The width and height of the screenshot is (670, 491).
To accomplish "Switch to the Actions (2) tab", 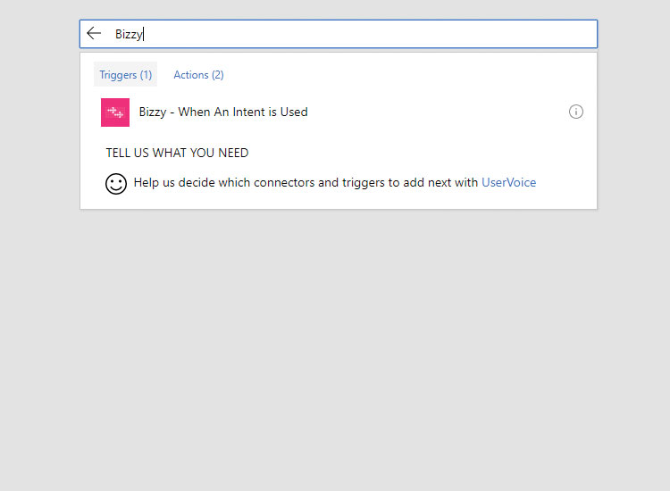I will 198,75.
